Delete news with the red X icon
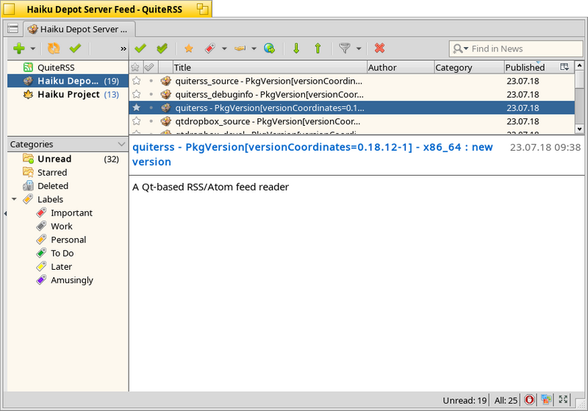 pos(379,49)
